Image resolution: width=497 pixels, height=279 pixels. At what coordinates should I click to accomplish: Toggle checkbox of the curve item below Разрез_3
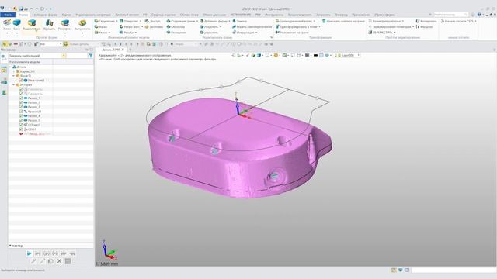[21, 112]
